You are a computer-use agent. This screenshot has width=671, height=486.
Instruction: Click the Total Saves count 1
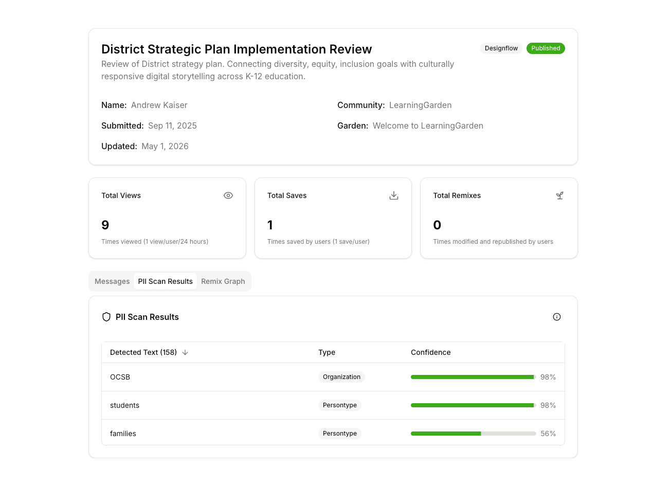[x=270, y=225]
